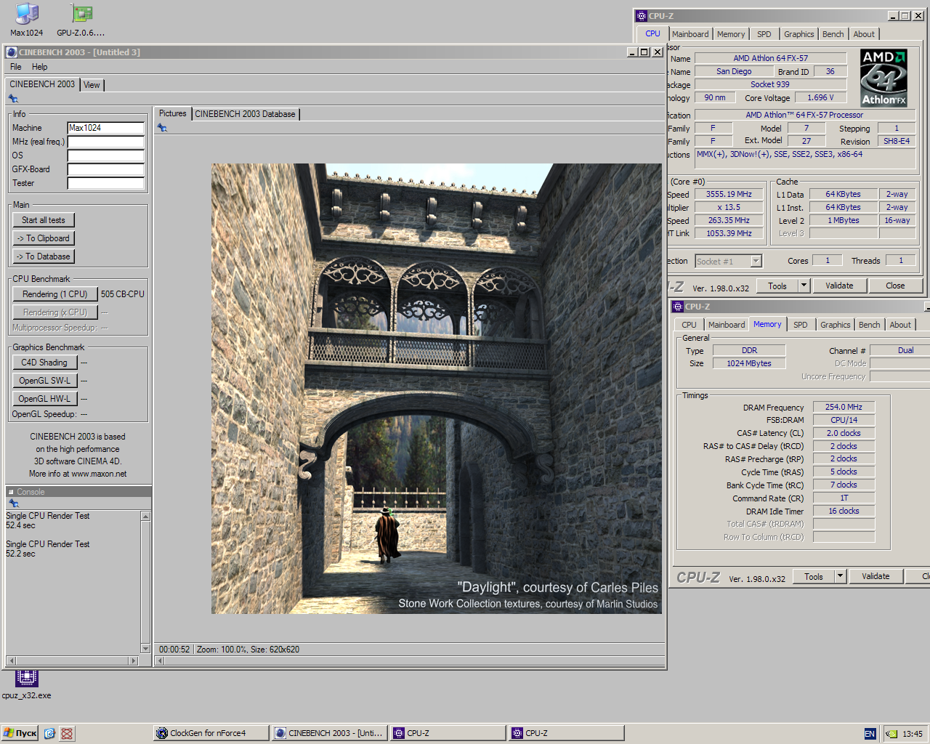Select the Pictures tab
The height and width of the screenshot is (744, 930).
coord(173,113)
